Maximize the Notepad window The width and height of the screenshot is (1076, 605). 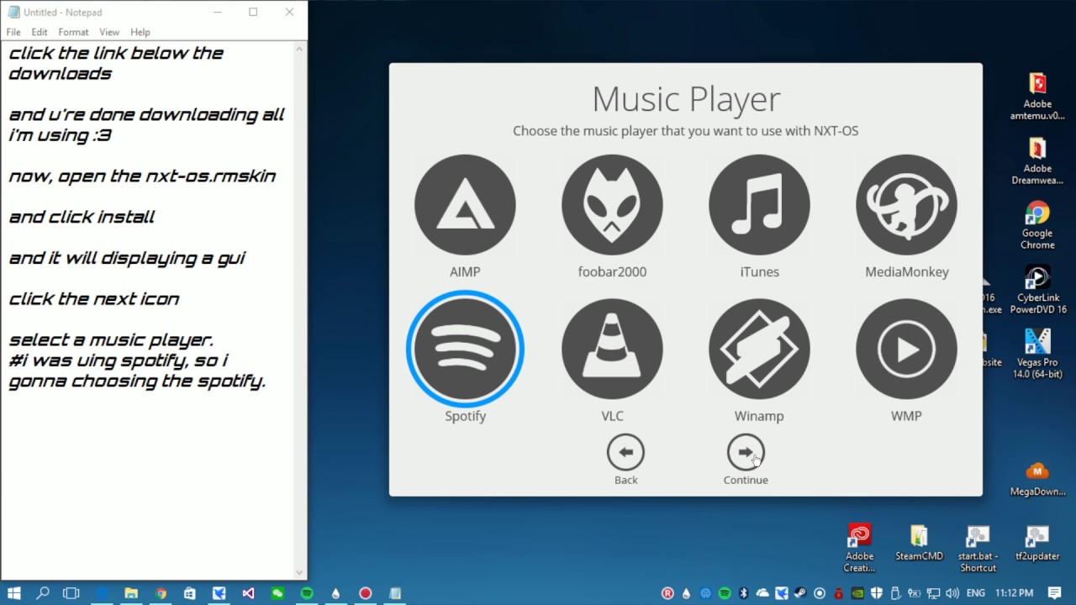(x=253, y=12)
